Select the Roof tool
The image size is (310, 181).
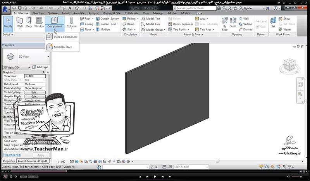(86, 19)
